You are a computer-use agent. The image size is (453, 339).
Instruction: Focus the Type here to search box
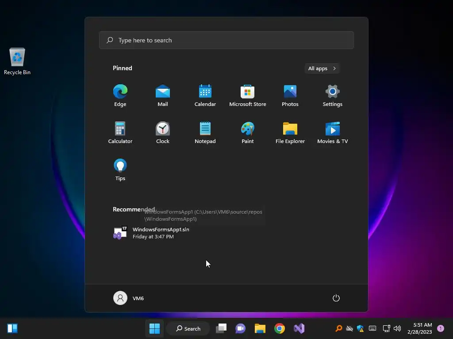226,40
